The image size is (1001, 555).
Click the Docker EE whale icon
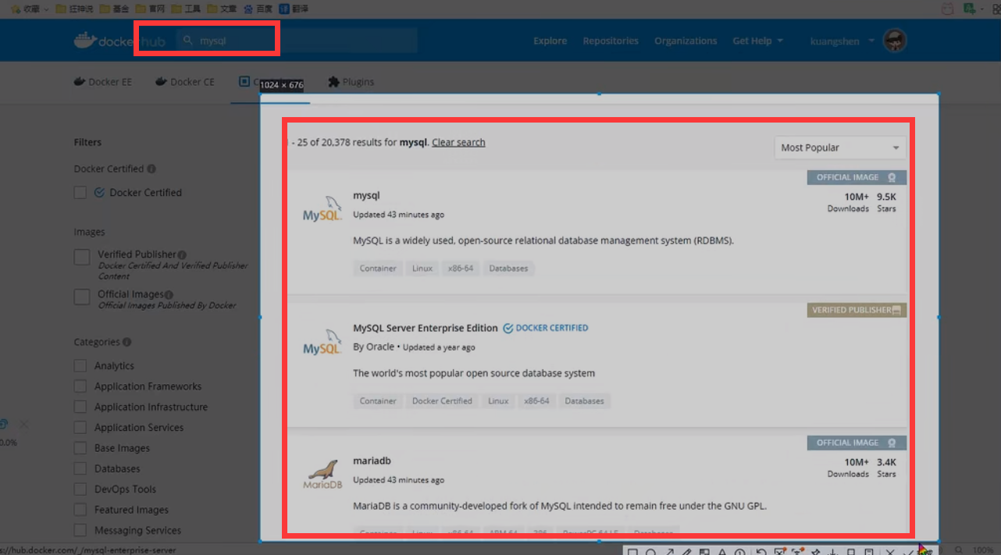click(79, 81)
